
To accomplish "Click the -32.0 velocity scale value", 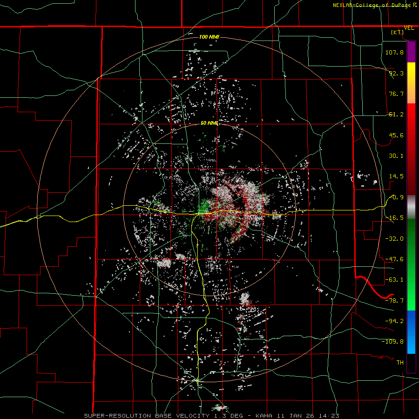I will pyautogui.click(x=394, y=239).
